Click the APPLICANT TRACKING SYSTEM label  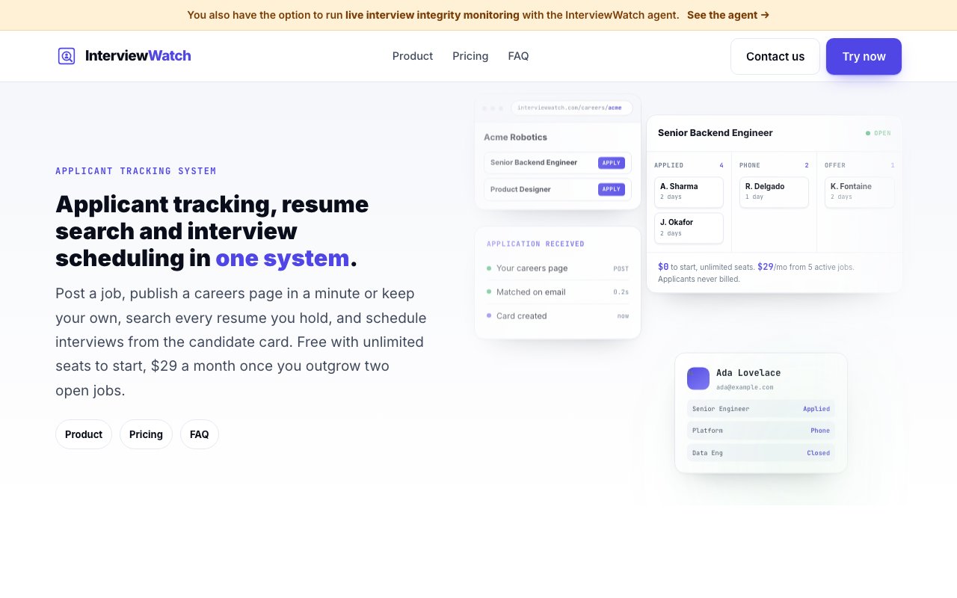click(136, 171)
